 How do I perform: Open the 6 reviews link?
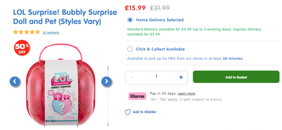click(x=51, y=32)
